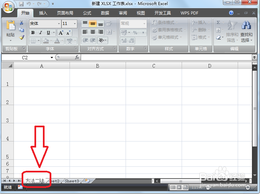Open the font name 宋体 dropdown
The width and height of the screenshot is (260, 194).
59,24
